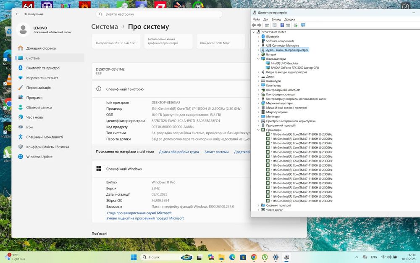Viewport: 420px width, 263px height.
Task: Click the Знайти настройку search field
Action: pyautogui.click(x=159, y=14)
